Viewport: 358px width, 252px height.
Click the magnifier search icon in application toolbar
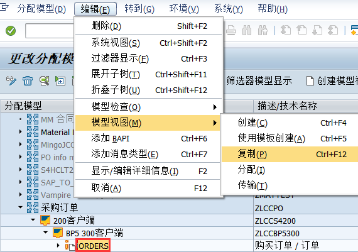(45, 81)
